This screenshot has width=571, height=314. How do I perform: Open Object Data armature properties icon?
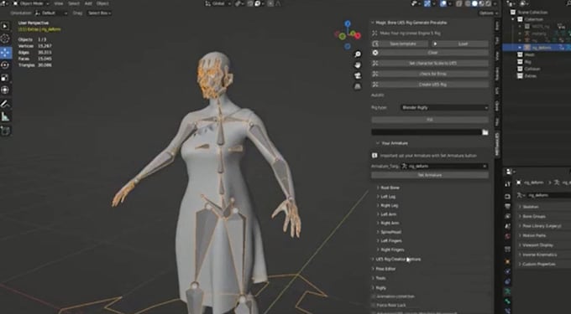pyautogui.click(x=508, y=291)
